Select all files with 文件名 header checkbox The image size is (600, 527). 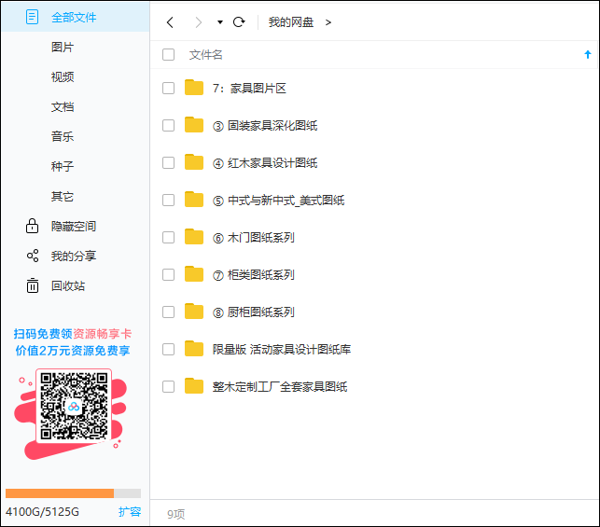click(168, 55)
